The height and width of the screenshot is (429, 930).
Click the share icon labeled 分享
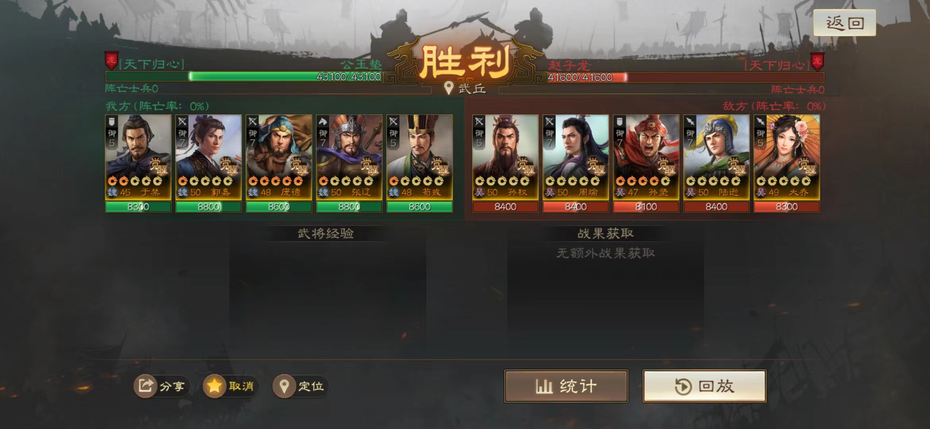click(145, 386)
